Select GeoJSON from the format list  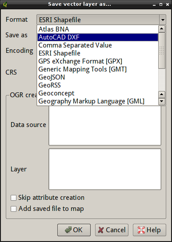98,77
